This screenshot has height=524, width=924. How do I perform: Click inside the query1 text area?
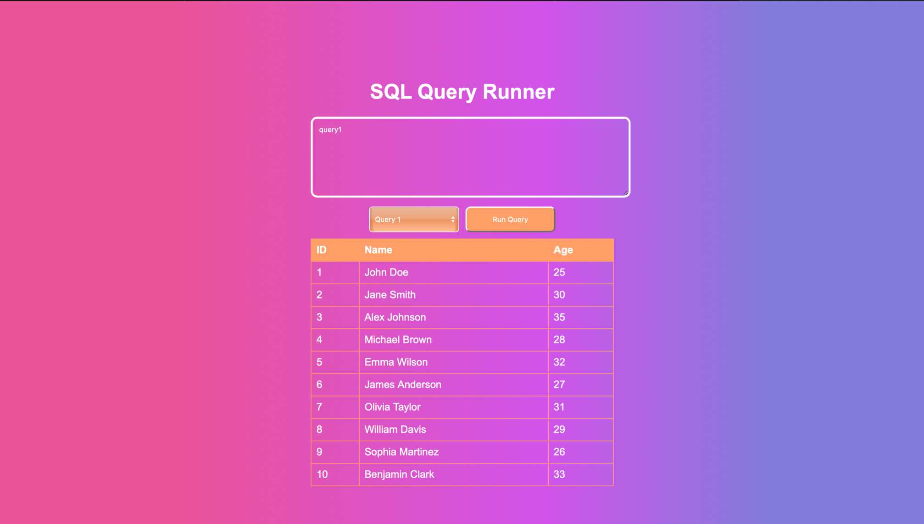[x=470, y=157]
